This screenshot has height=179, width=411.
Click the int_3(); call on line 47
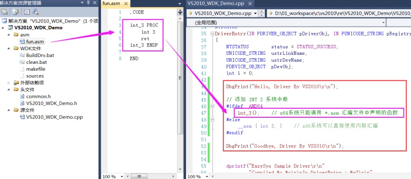(248, 113)
